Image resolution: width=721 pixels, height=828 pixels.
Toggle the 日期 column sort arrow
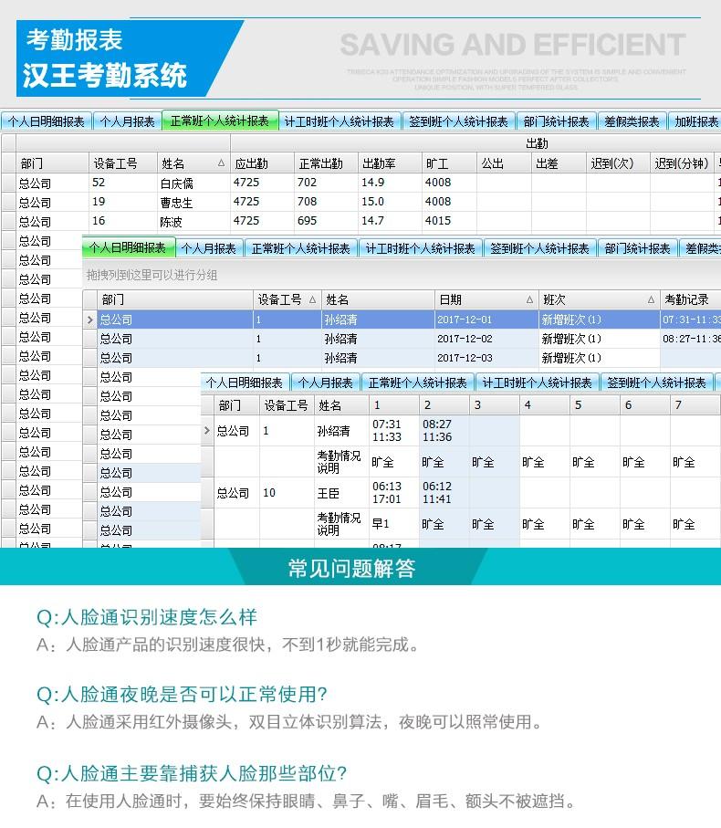click(529, 299)
